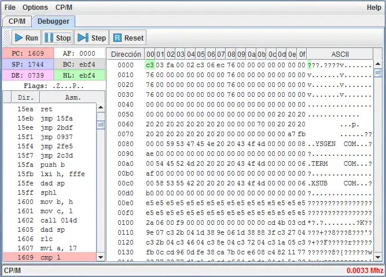Select the highlighted cmp l row
Screen dimensions: 386x277
[x=50, y=257]
